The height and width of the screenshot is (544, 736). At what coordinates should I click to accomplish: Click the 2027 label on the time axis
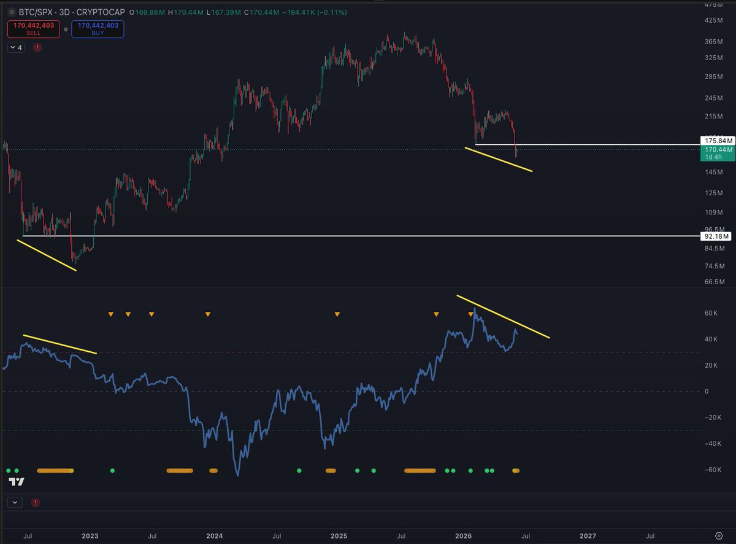coord(588,535)
